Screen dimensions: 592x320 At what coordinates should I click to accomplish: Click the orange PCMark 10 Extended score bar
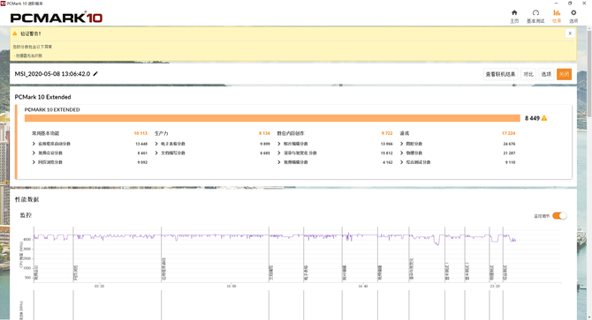pos(272,118)
